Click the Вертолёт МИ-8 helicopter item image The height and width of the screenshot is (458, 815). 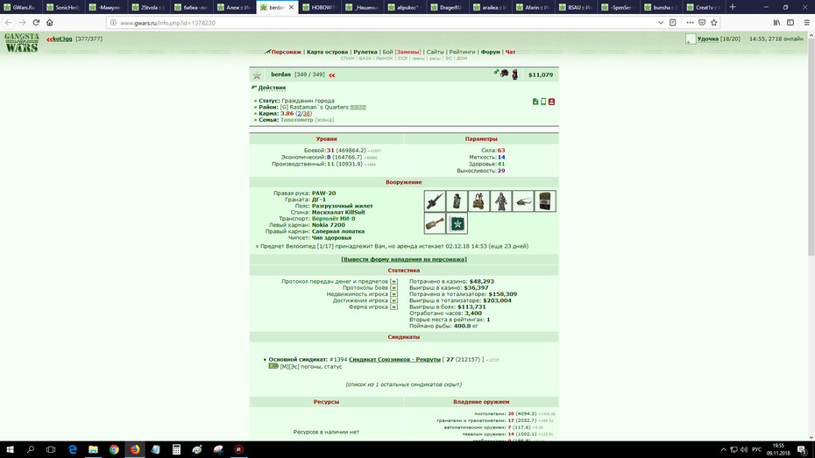coord(523,201)
